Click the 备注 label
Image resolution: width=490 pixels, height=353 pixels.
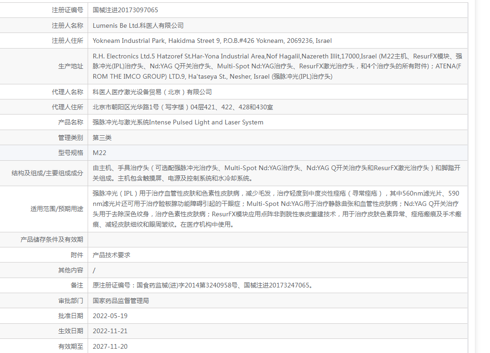point(77,285)
